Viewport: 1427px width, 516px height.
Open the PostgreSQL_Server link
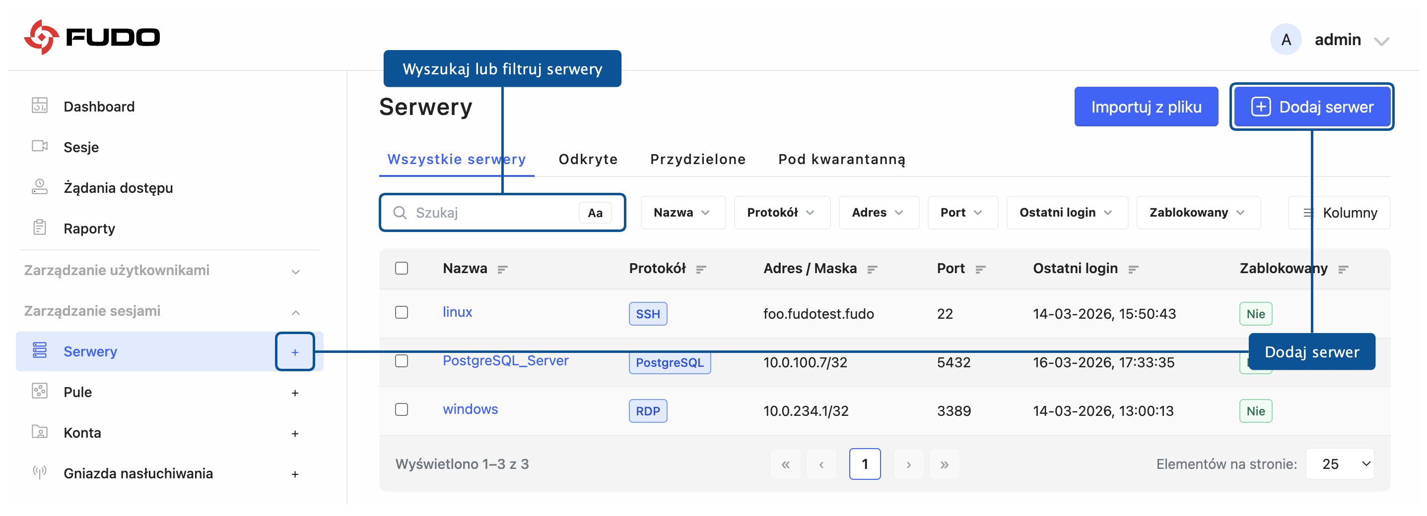(x=505, y=360)
